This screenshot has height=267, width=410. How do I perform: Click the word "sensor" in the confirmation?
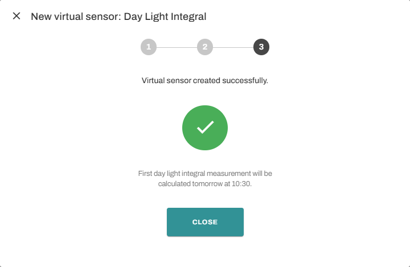tap(180, 81)
